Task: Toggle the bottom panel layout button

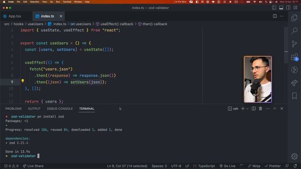Action: coord(281,8)
